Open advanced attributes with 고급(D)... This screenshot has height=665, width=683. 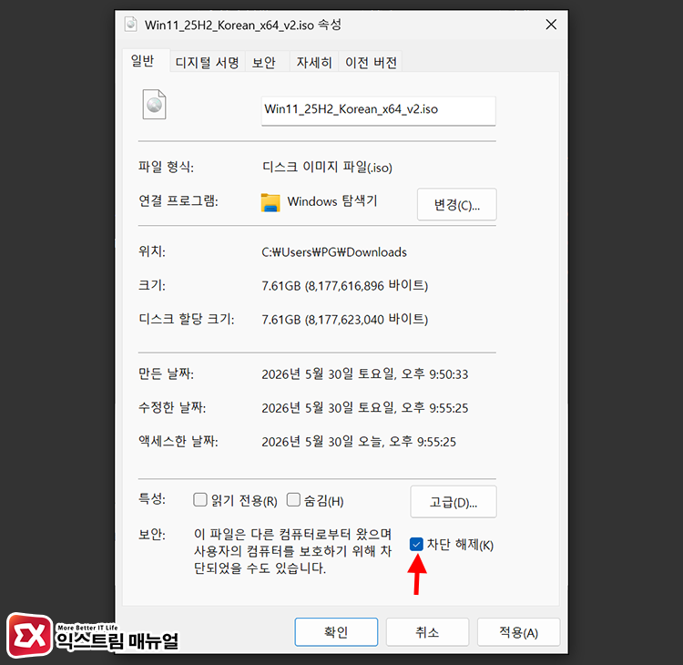pos(453,502)
